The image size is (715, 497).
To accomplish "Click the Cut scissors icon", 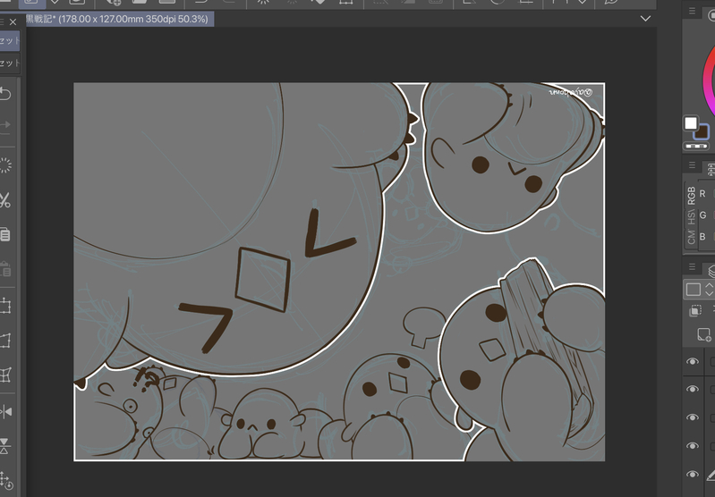I will point(5,200).
